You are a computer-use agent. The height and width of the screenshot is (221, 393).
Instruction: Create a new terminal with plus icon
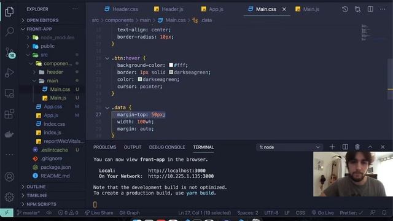(332, 147)
